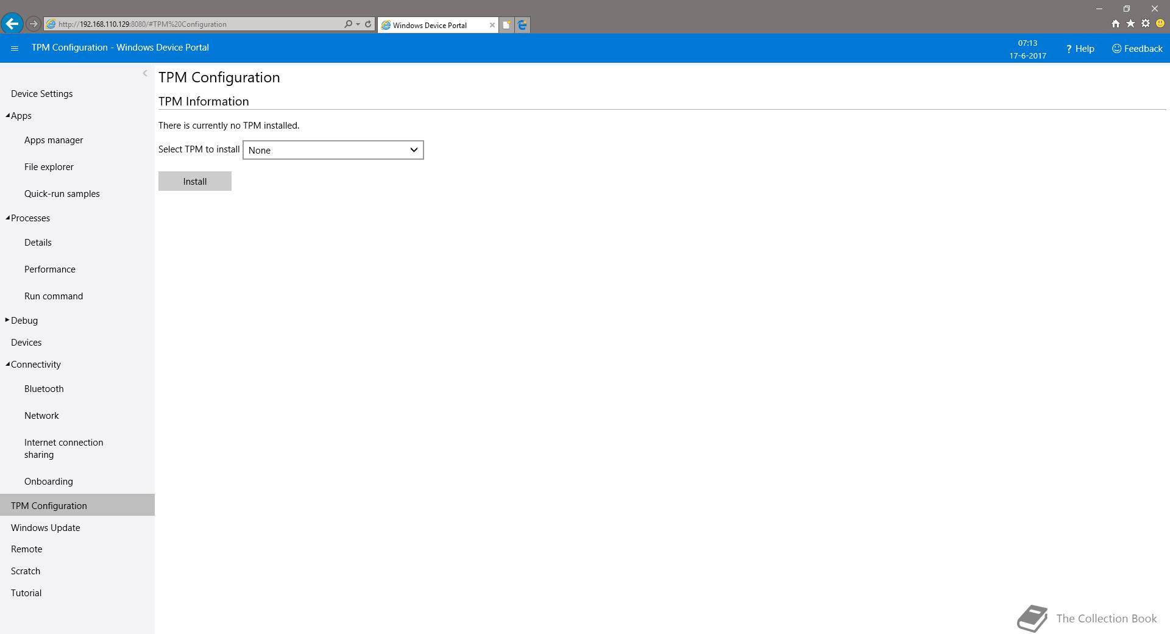The image size is (1170, 634).
Task: Collapse the Processes tree section
Action: pos(8,218)
